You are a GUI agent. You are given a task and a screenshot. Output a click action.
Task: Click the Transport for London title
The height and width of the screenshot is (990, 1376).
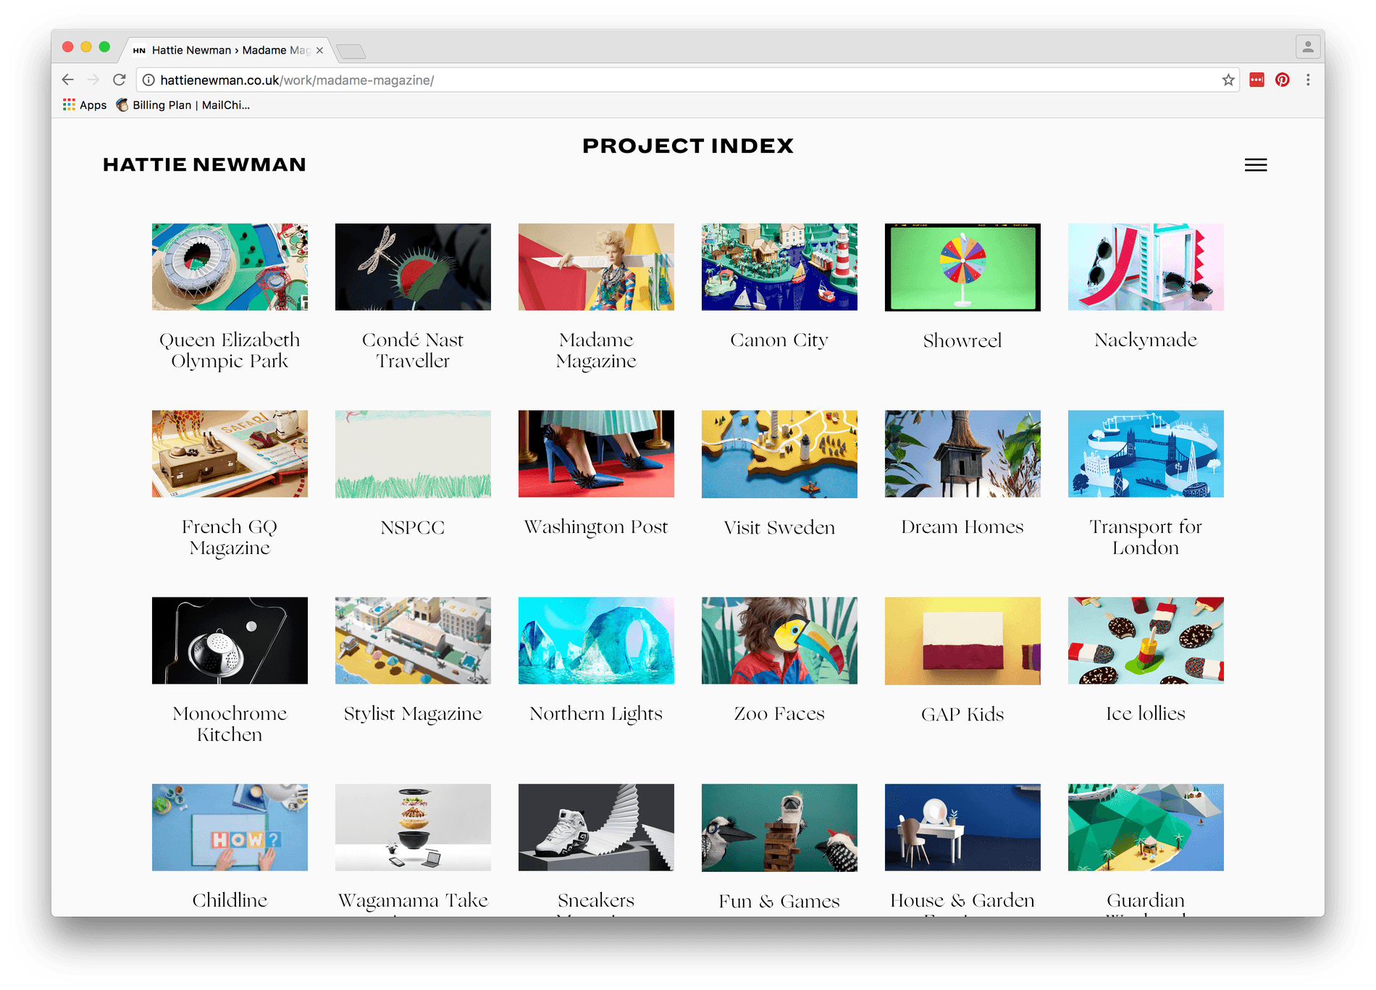(1146, 537)
